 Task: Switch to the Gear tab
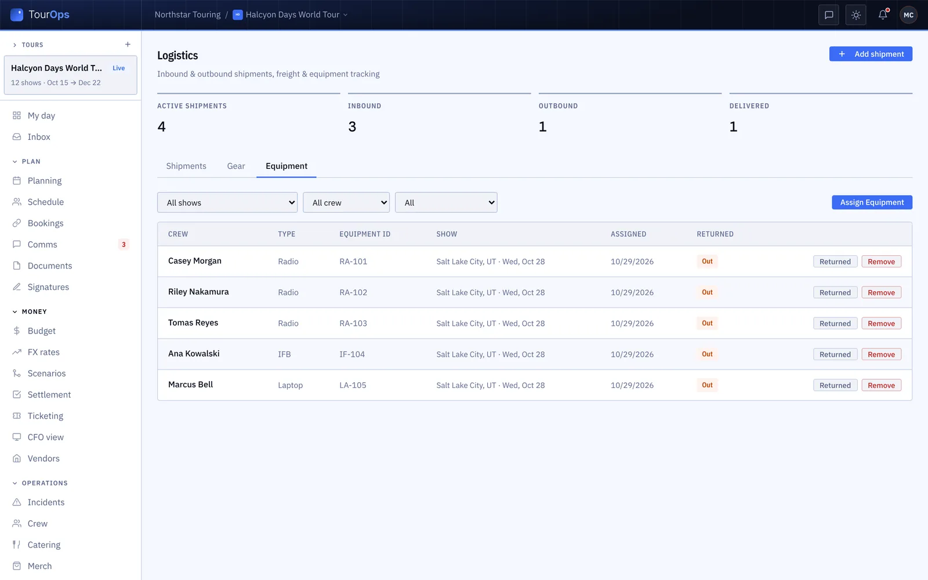(x=236, y=166)
